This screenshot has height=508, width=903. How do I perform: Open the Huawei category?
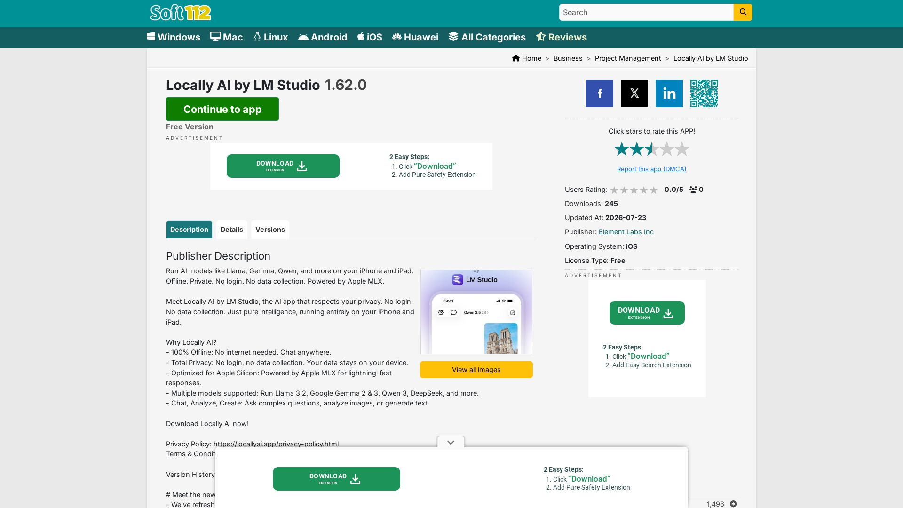[x=415, y=37]
